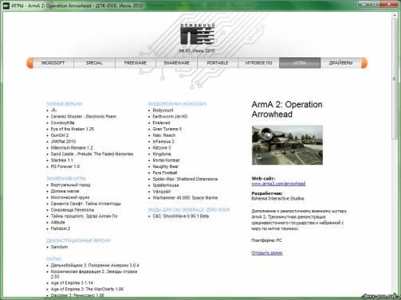Open Eye of the Kraken 1.25
This screenshot has width=401, height=300.
pyautogui.click(x=73, y=129)
